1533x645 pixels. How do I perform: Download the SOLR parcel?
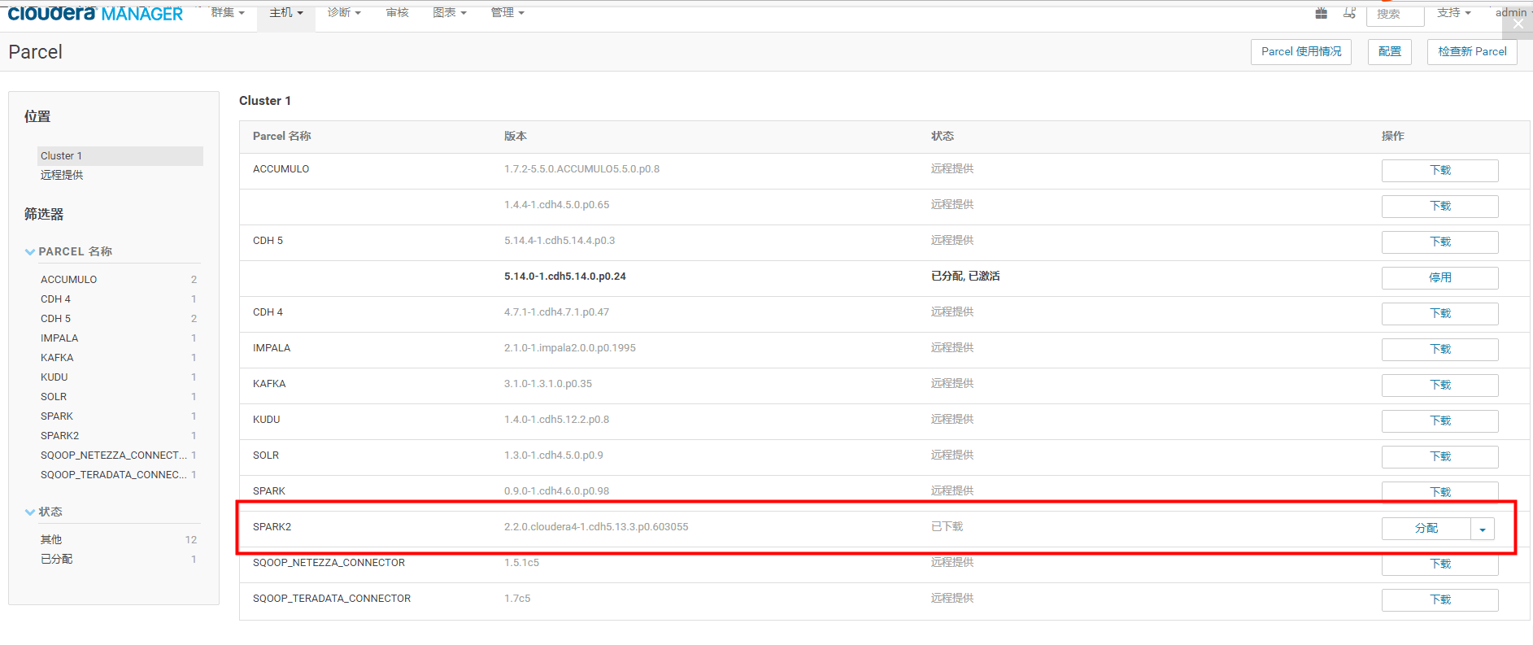[1439, 456]
